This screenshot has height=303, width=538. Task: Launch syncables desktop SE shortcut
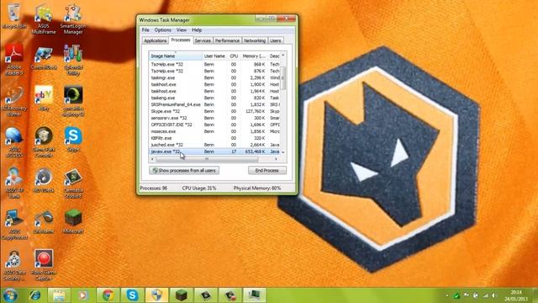pyautogui.click(x=73, y=101)
